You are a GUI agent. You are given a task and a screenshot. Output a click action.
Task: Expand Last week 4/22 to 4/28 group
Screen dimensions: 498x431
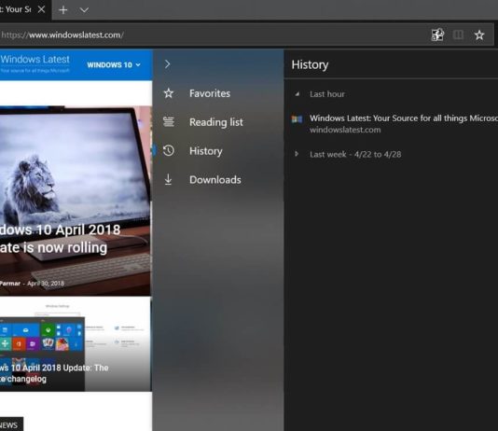coord(297,154)
